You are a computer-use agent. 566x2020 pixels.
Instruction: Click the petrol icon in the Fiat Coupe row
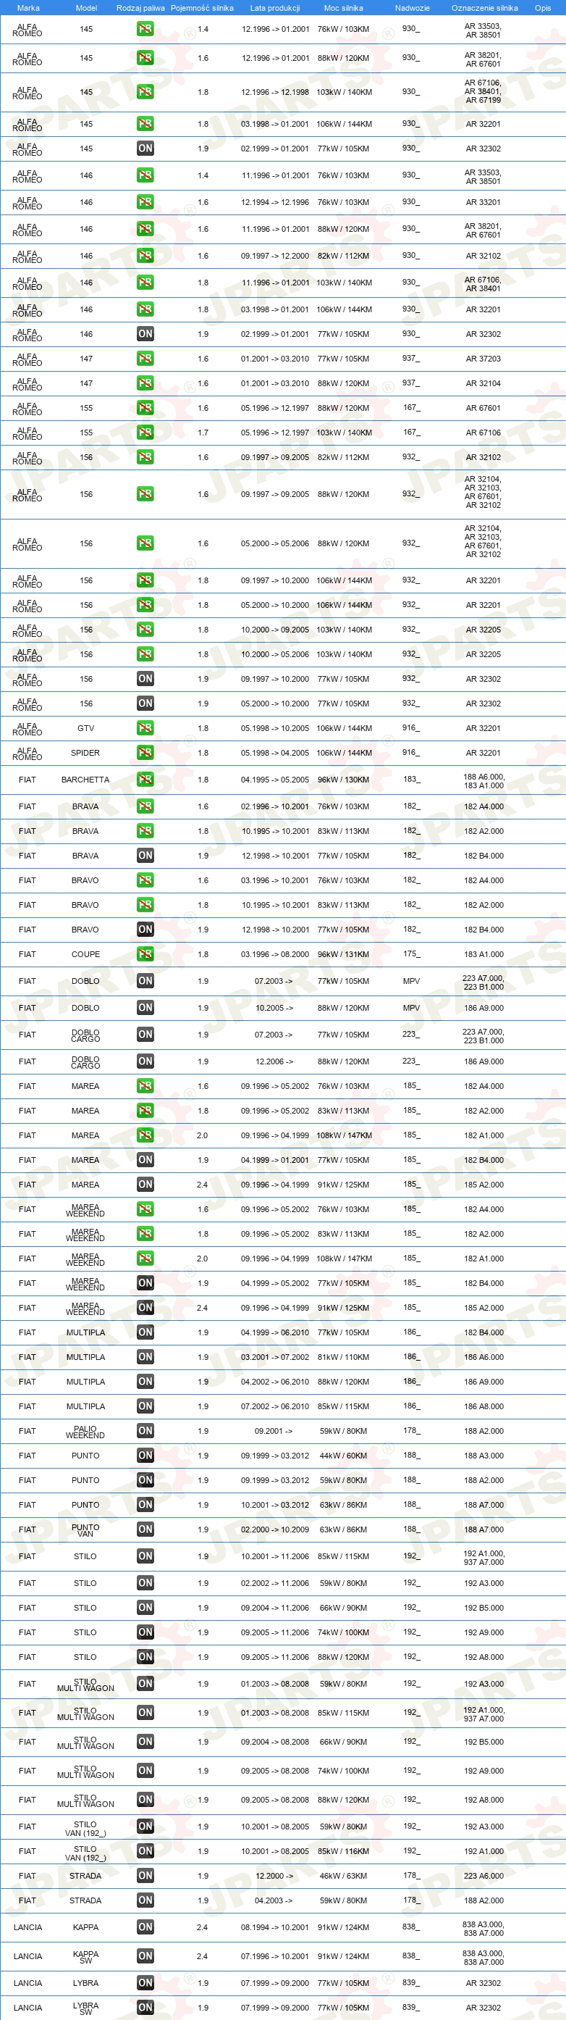click(145, 954)
